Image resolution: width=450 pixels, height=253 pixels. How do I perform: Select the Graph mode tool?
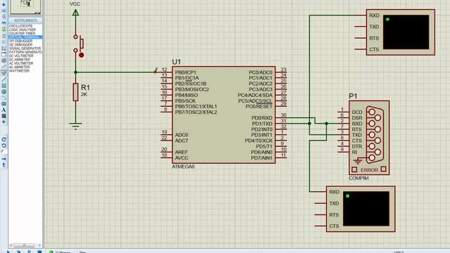[x=4, y=48]
